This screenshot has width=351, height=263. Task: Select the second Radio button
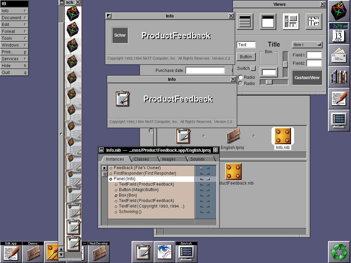coord(241,84)
